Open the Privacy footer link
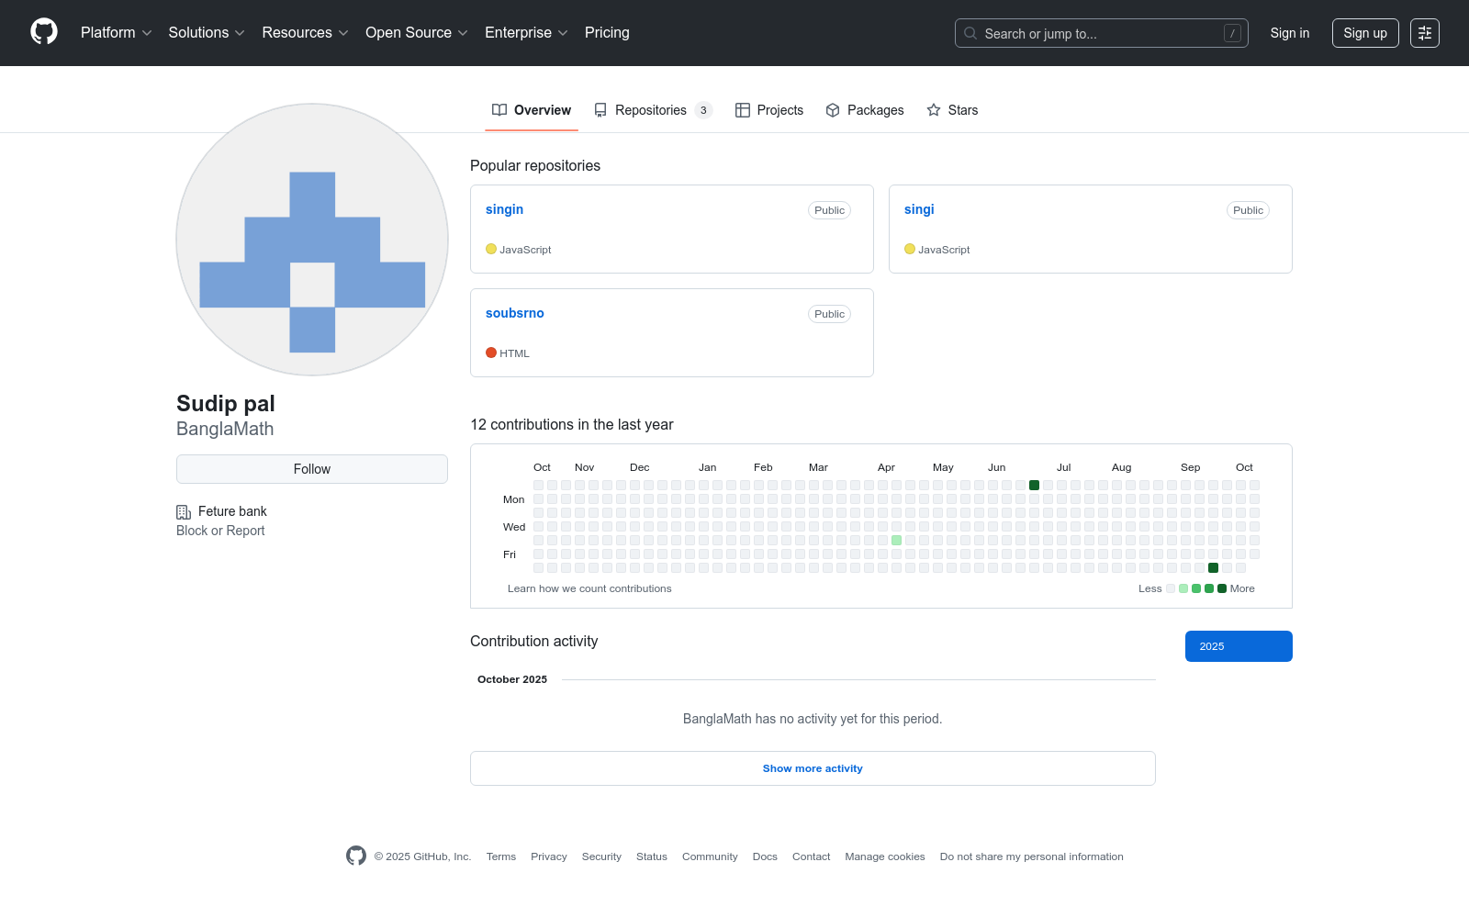The height and width of the screenshot is (918, 1469). pos(549,856)
